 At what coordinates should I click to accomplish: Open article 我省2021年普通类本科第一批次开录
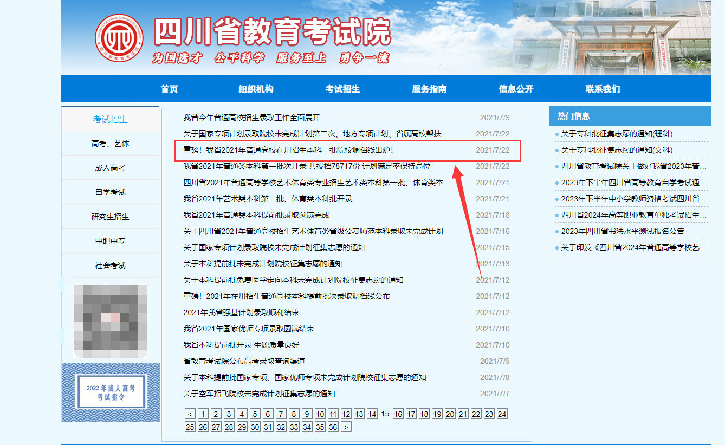click(x=307, y=166)
